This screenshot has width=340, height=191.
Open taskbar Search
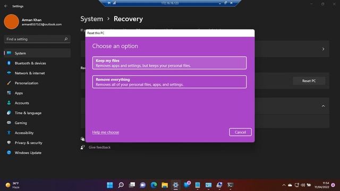tap(121, 185)
